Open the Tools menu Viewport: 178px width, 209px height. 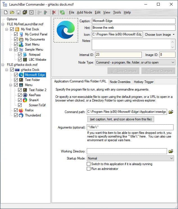coord(117,12)
